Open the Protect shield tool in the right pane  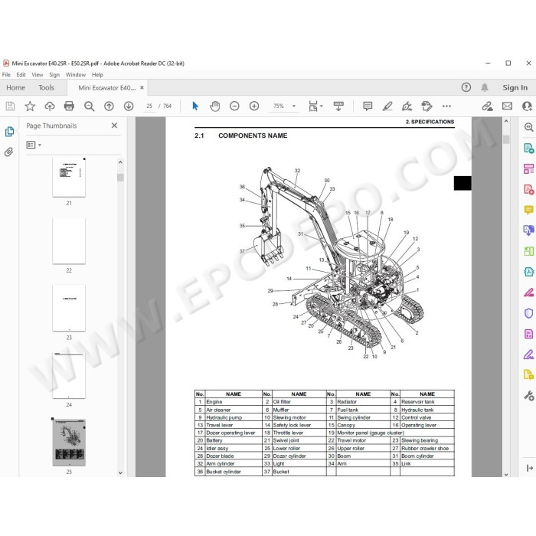(x=529, y=313)
